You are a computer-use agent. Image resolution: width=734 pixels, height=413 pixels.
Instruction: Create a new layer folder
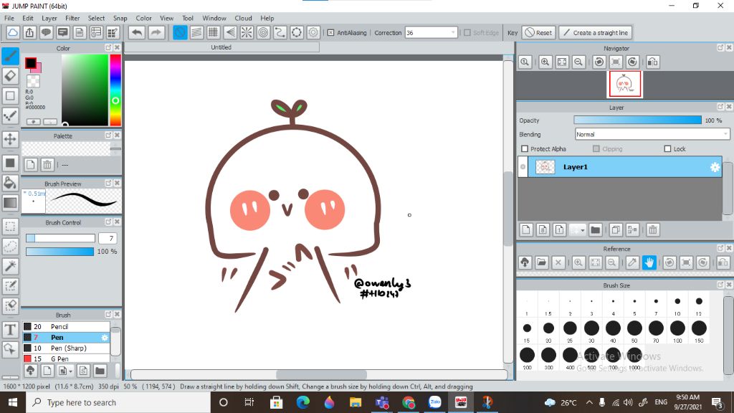[596, 230]
